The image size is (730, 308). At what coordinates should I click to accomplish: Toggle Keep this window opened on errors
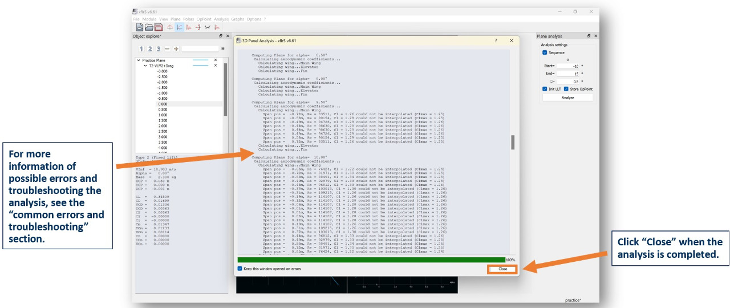(x=240, y=269)
